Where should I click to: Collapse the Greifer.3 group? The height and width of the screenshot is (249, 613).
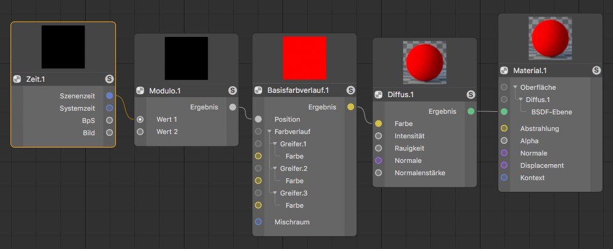[x=275, y=193]
